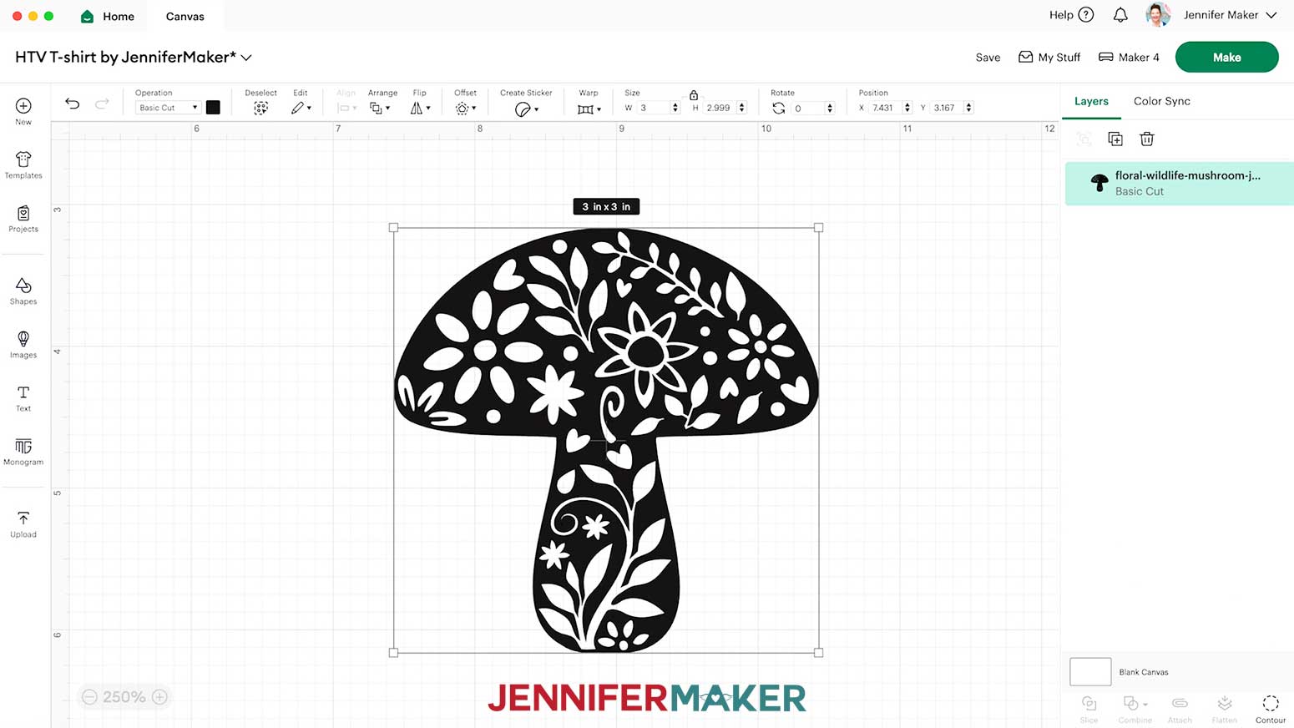Click the bottom-right selection handle

818,653
